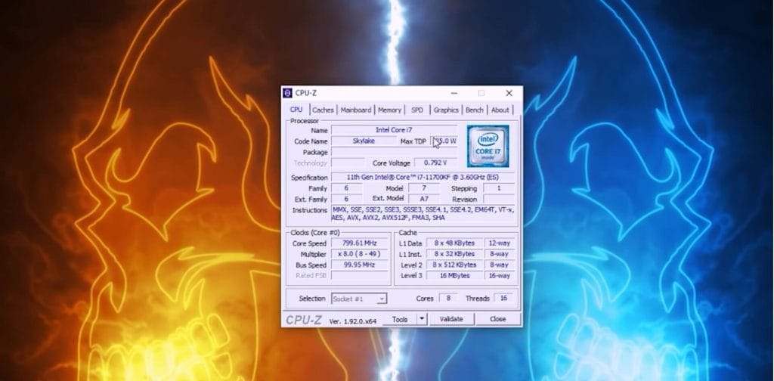This screenshot has width=774, height=381.
Task: Click the Close button at bottom
Action: point(497,319)
